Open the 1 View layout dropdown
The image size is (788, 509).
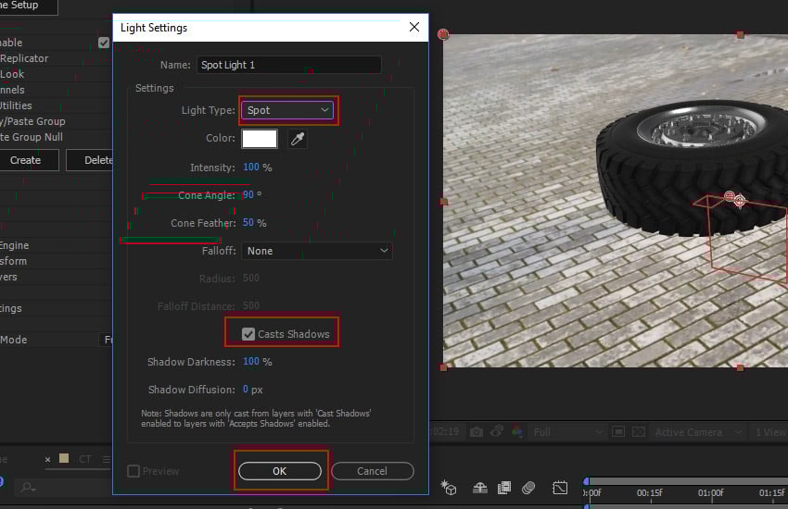pyautogui.click(x=769, y=432)
